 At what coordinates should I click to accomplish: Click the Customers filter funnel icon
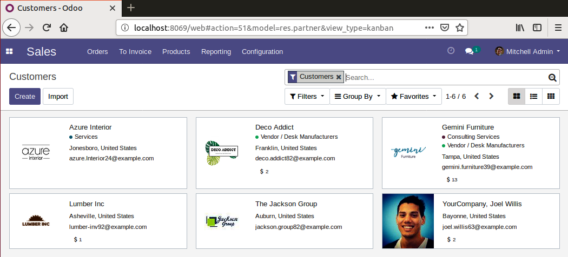[293, 77]
